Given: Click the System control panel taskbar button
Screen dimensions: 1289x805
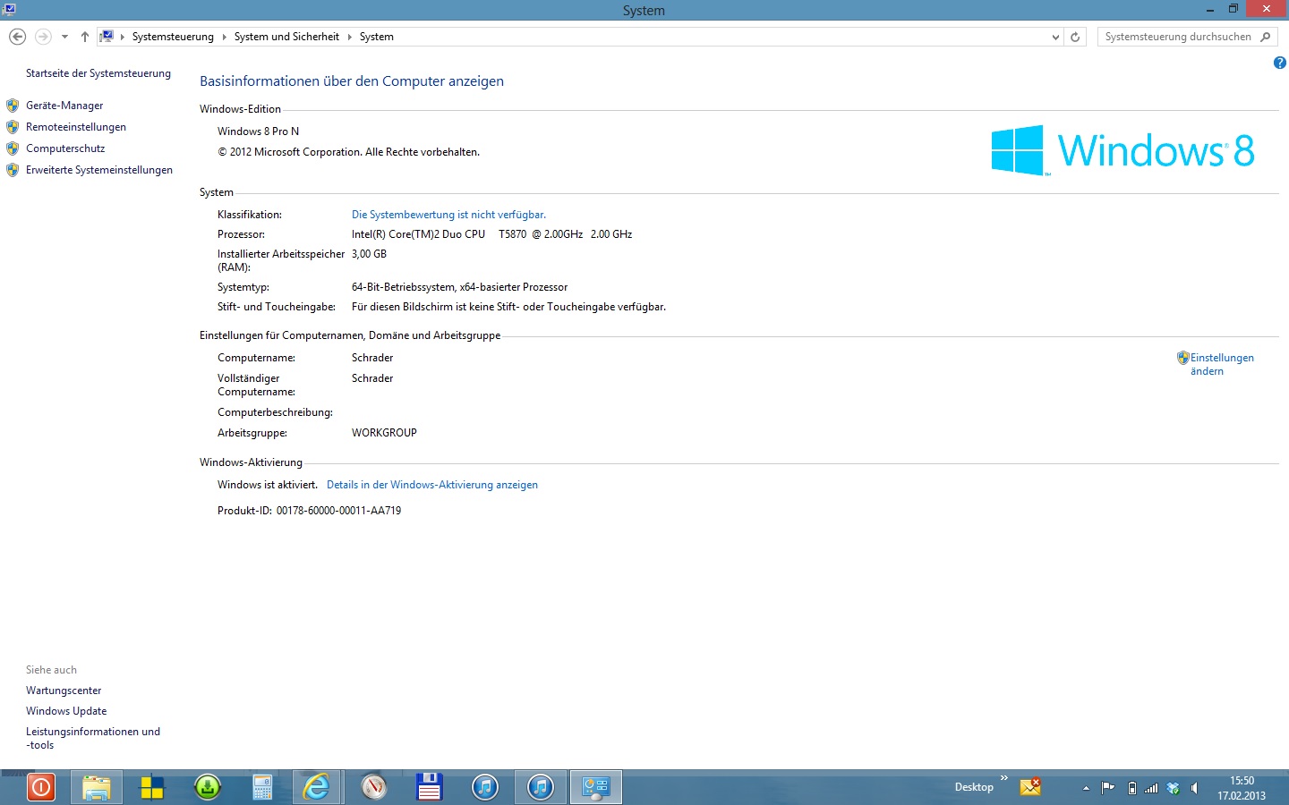Looking at the screenshot, I should [x=595, y=787].
